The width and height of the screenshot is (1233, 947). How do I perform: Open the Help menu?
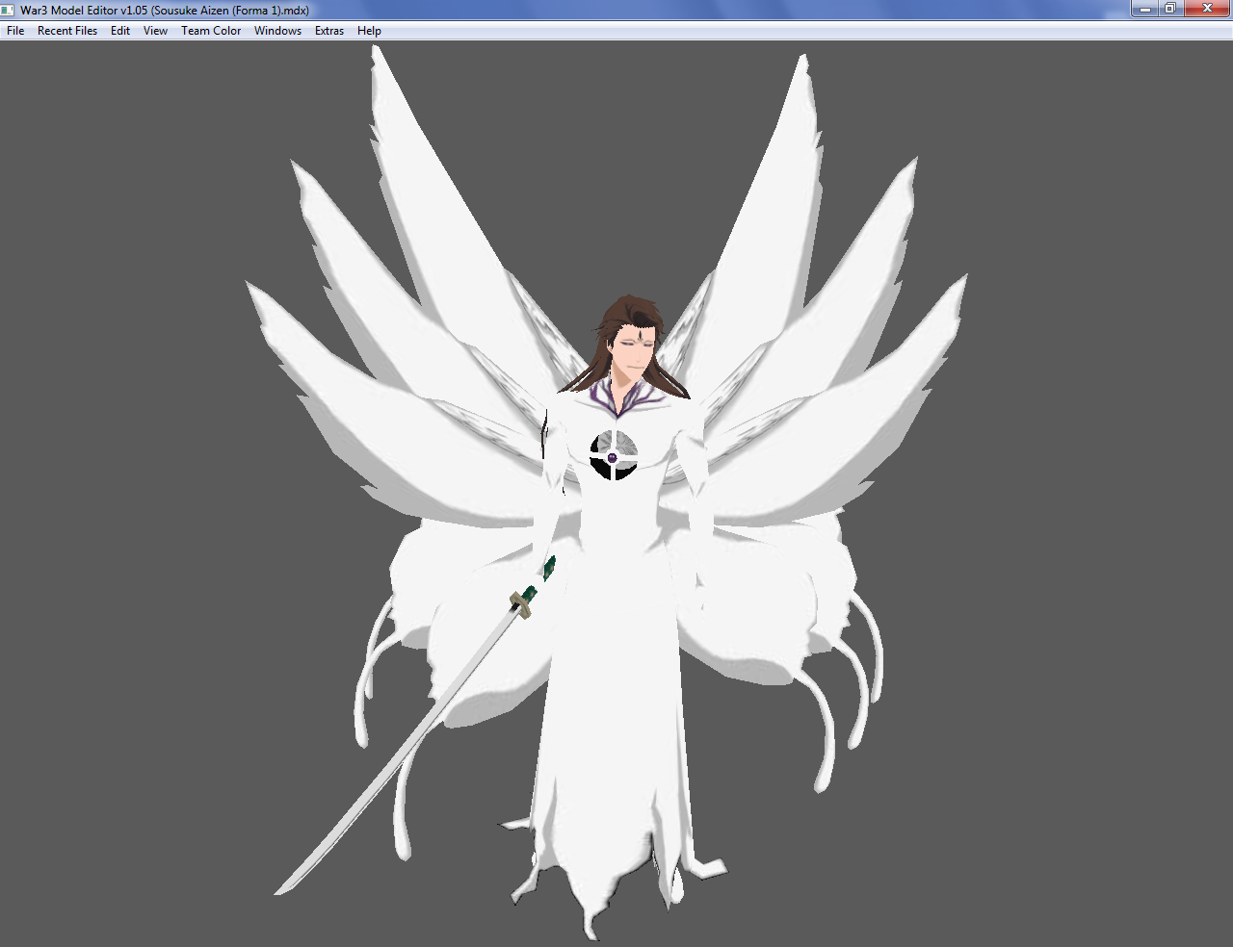[369, 31]
